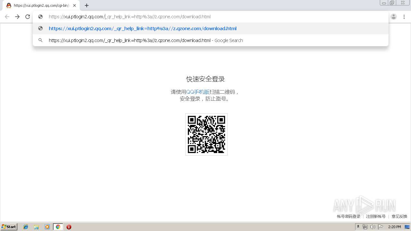This screenshot has width=411, height=231.
Task: Open the media player taskbar icon
Action: (x=47, y=227)
